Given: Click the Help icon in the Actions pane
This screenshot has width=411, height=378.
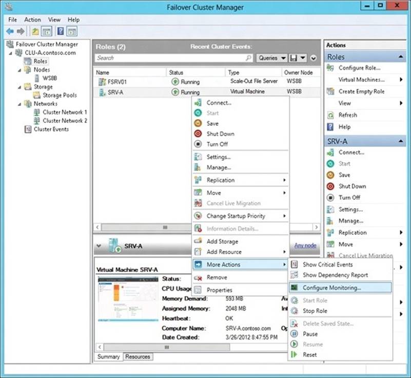Looking at the screenshot, I should coord(330,127).
